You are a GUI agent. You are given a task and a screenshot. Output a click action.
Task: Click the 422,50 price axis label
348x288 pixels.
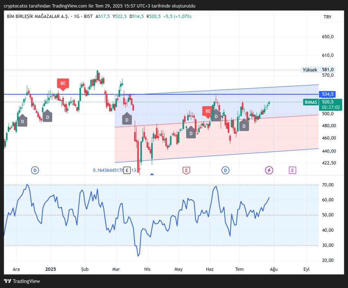pos(329,163)
